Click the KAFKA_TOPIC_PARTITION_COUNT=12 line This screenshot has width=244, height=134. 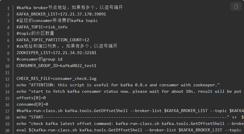click(x=53, y=40)
